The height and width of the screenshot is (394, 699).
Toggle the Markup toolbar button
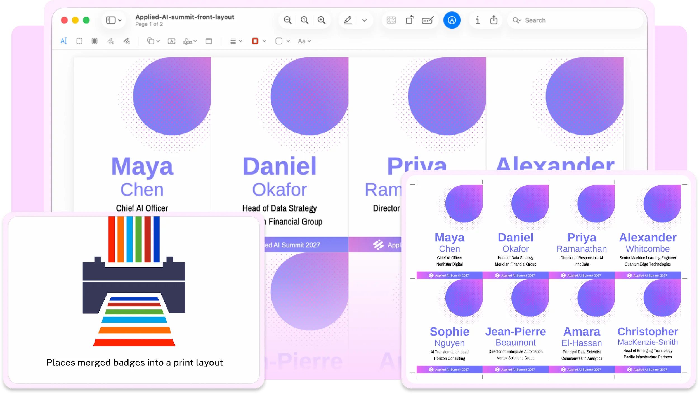[x=452, y=20]
